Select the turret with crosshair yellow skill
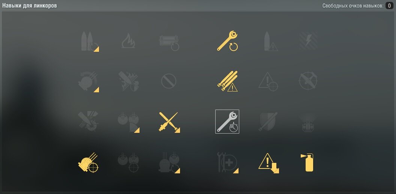This screenshot has width=396, height=194. (x=88, y=162)
